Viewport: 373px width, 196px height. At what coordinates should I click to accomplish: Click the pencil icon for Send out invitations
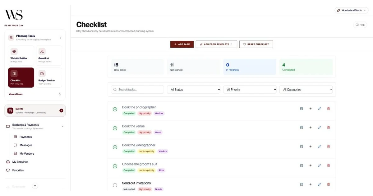pos(320,184)
